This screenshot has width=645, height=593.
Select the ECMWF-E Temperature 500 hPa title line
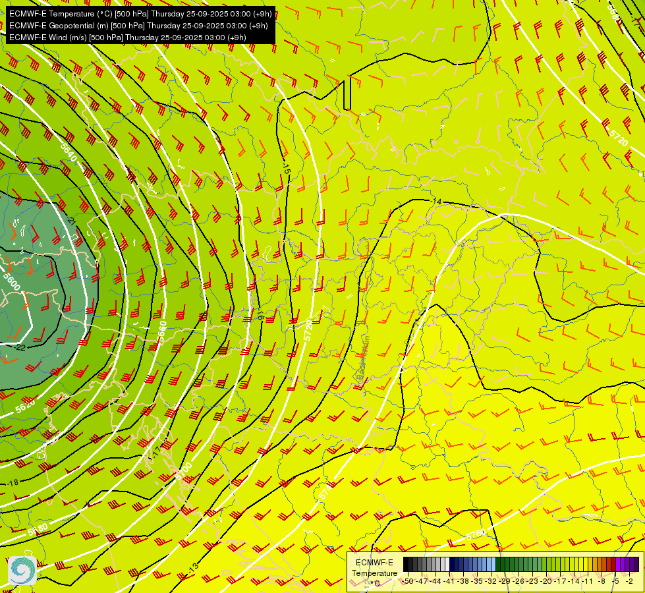(x=140, y=14)
